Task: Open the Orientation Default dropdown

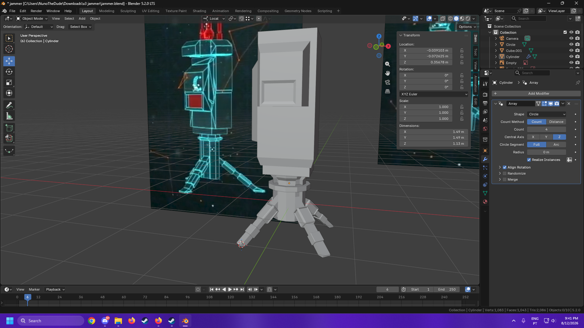Action: pyautogui.click(x=39, y=27)
